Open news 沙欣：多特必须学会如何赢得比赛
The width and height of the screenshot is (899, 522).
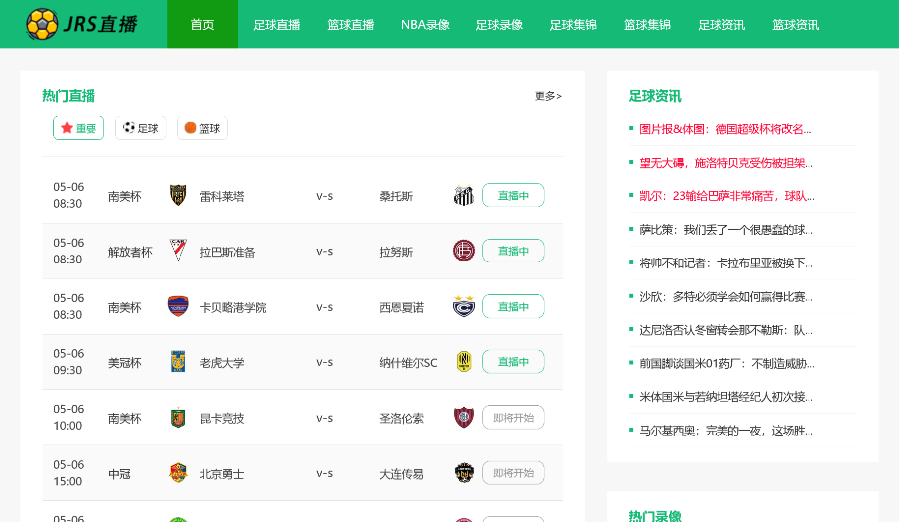(x=726, y=297)
